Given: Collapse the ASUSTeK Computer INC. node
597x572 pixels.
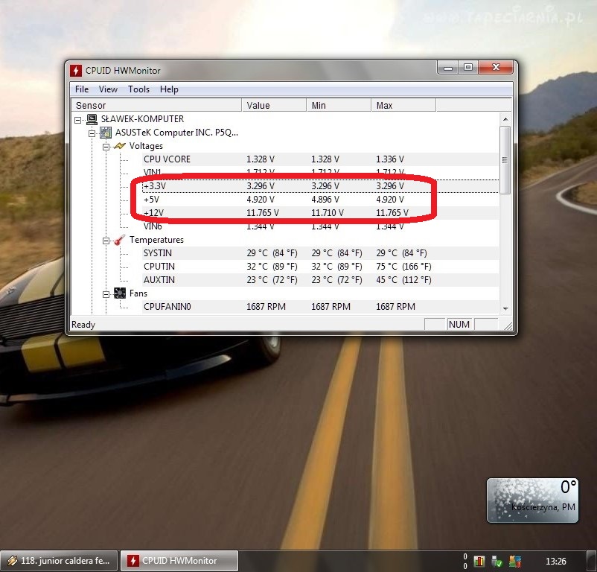Looking at the screenshot, I should 92,133.
